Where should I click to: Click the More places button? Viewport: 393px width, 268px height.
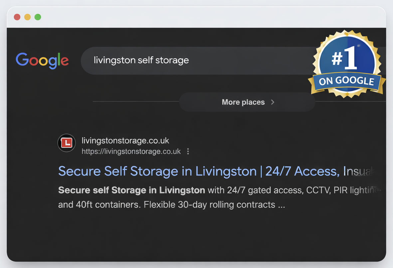243,102
